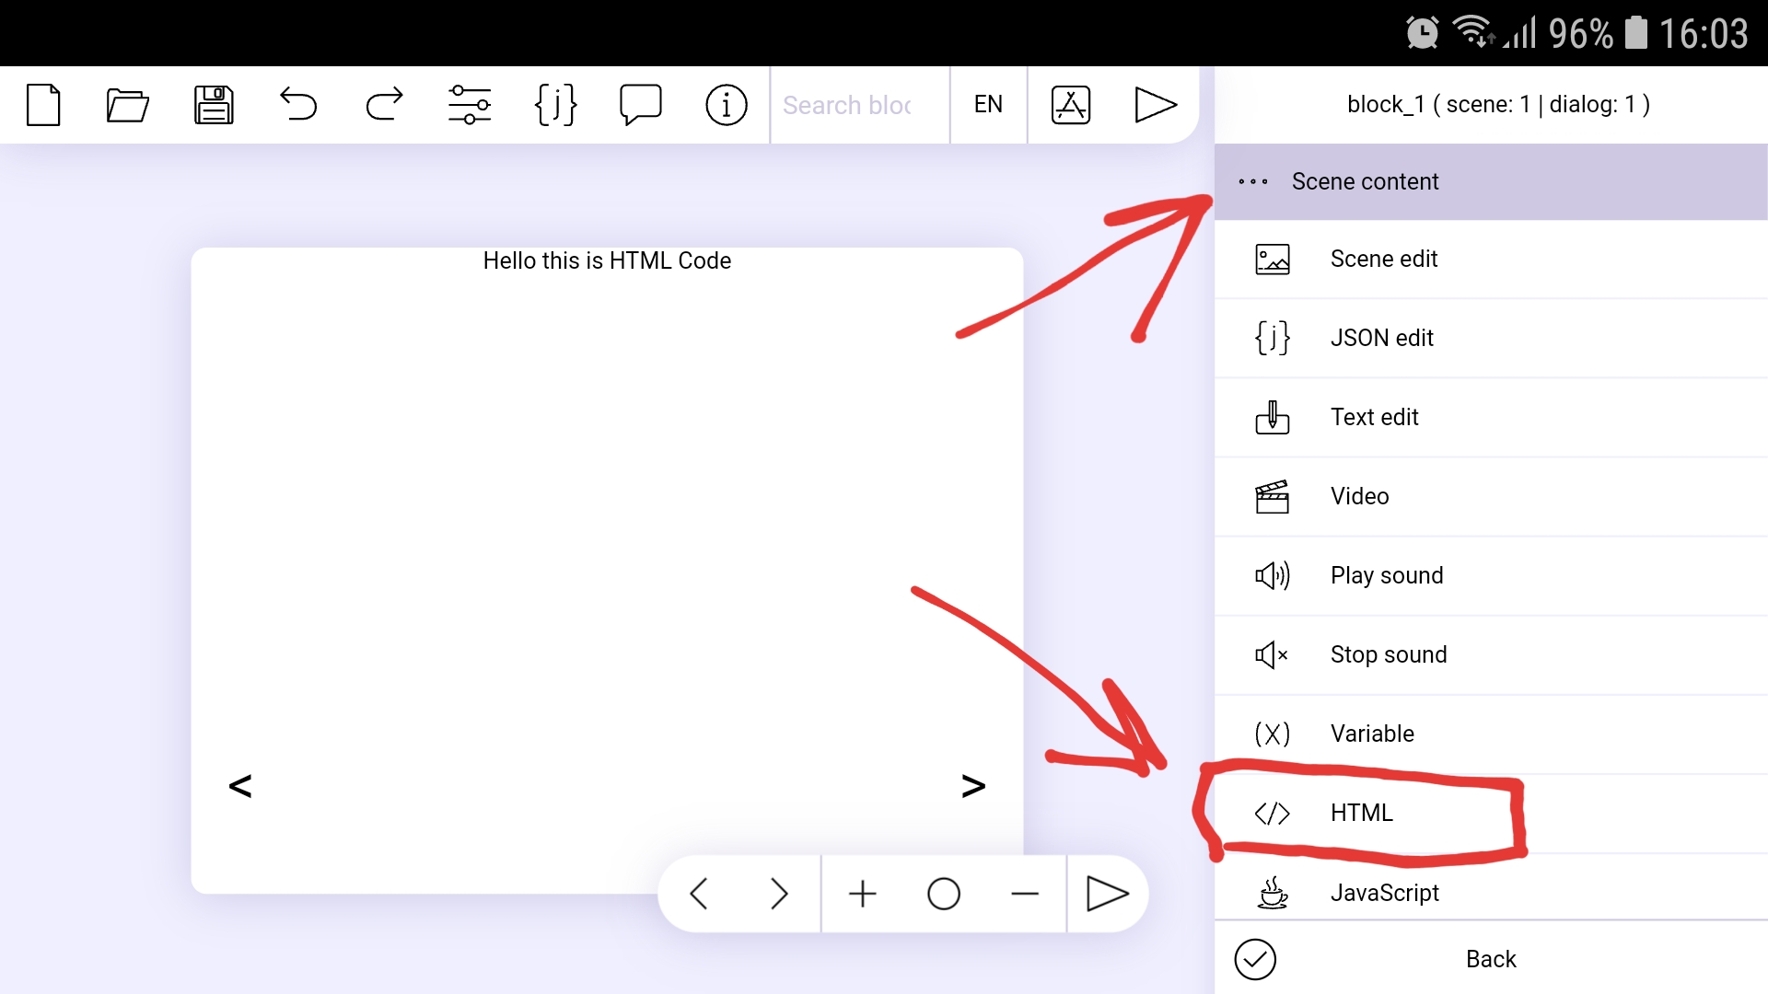Screen dimensions: 1768x994
Task: Run preview with bottom play arrow
Action: pyautogui.click(x=1107, y=894)
